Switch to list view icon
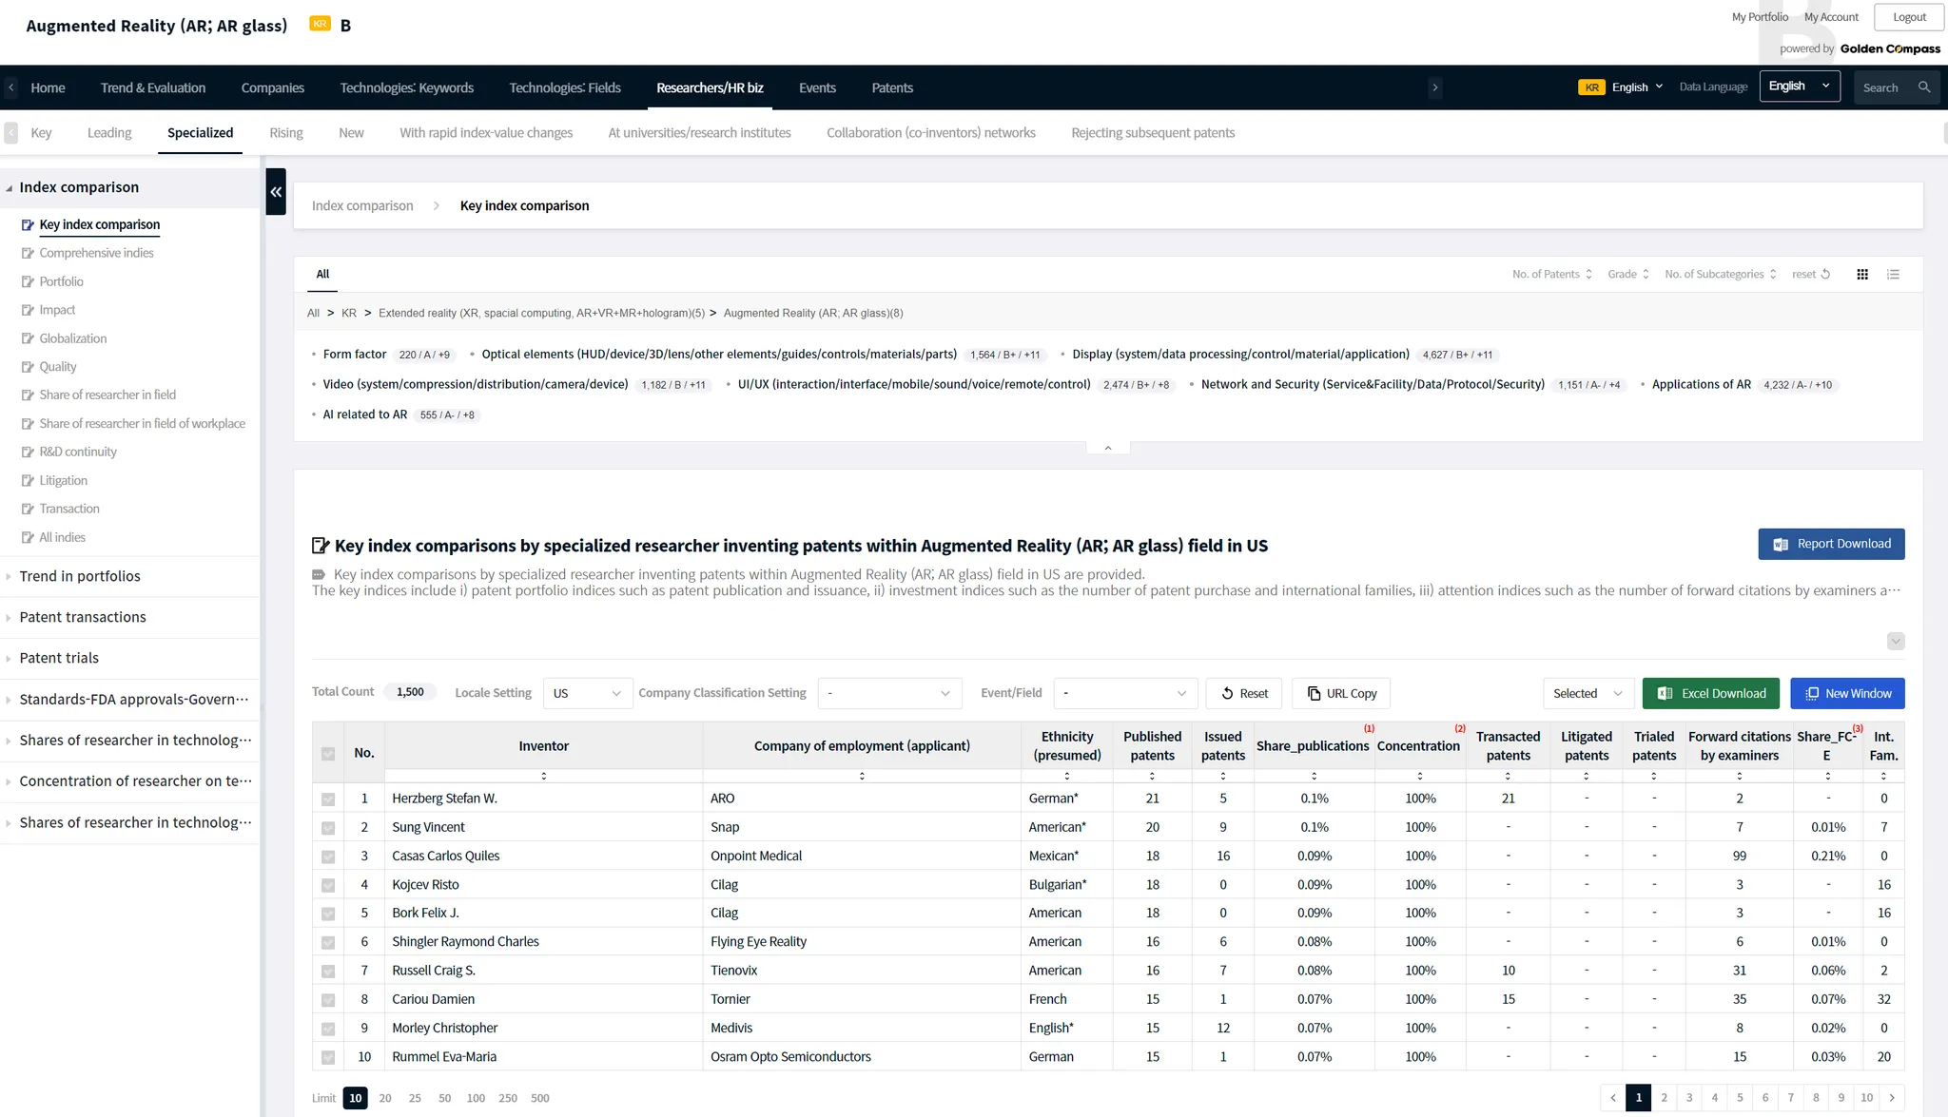Viewport: 1948px width, 1117px height. [x=1893, y=275]
